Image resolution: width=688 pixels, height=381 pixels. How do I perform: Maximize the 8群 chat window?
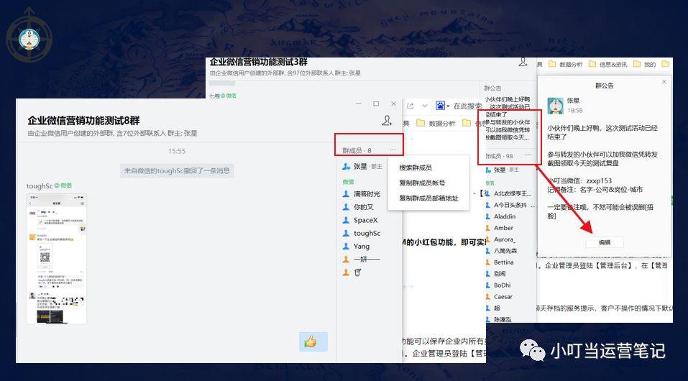pyautogui.click(x=376, y=104)
